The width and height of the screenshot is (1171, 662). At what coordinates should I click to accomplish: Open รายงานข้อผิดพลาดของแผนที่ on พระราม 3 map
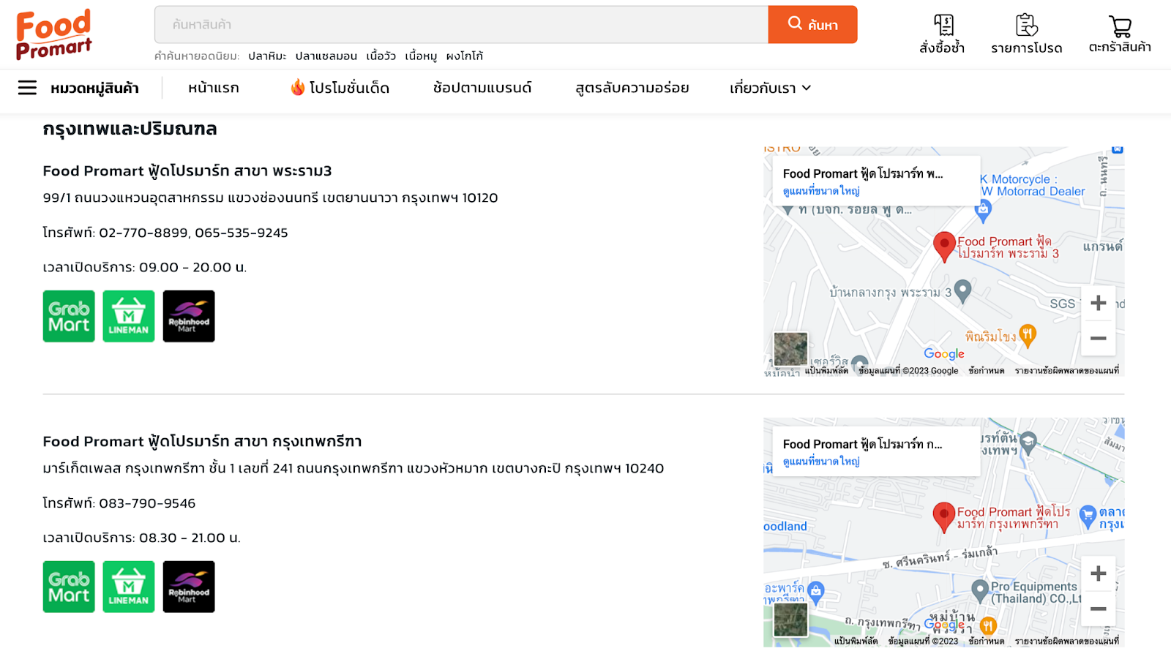[1066, 371]
